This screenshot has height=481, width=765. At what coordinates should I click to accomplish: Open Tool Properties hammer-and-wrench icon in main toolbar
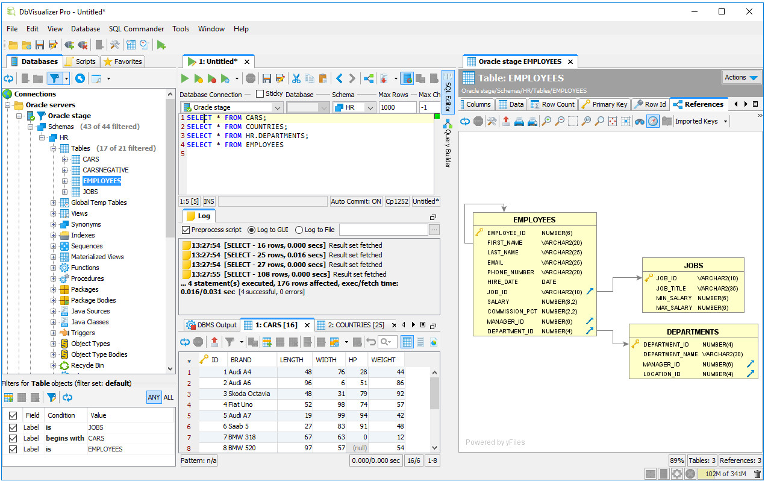114,45
